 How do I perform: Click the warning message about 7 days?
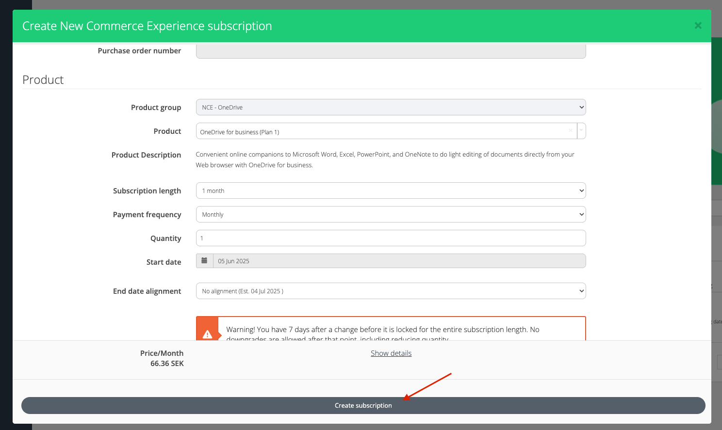(x=382, y=330)
